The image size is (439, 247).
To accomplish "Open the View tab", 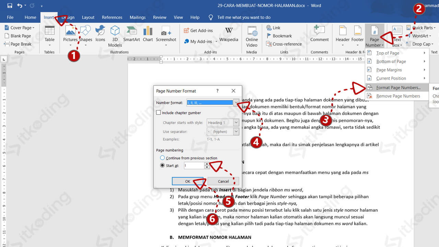I will point(178,17).
